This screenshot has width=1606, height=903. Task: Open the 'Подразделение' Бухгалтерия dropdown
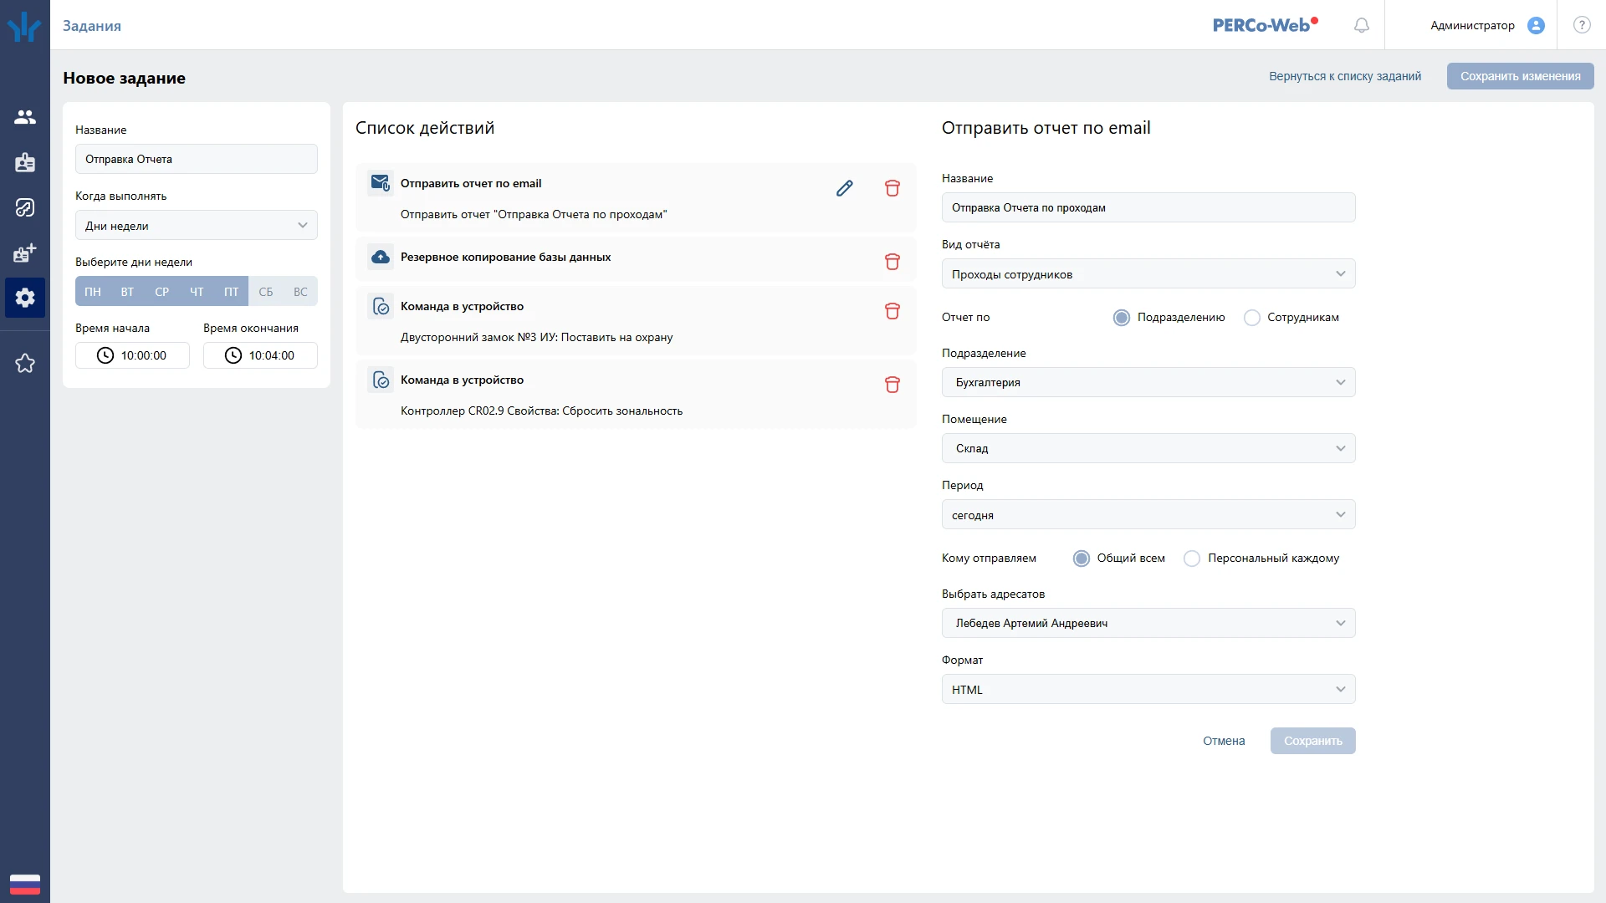1148,382
